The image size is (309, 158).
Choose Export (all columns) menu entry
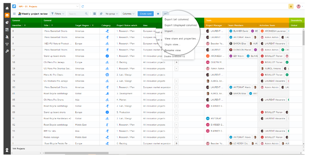(177, 19)
